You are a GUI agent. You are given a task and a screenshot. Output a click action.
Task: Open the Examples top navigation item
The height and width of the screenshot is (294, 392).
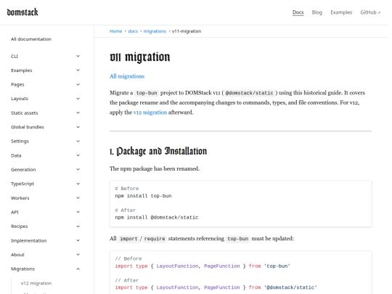(341, 12)
